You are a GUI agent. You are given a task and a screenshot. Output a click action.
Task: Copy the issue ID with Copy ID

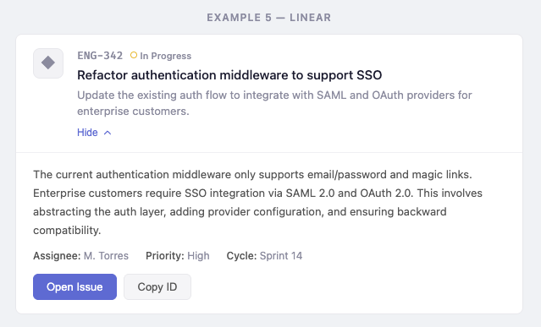coord(157,286)
